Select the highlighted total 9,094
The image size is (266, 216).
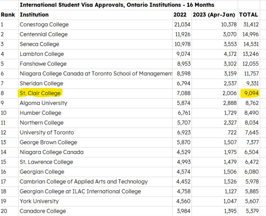coord(249,93)
